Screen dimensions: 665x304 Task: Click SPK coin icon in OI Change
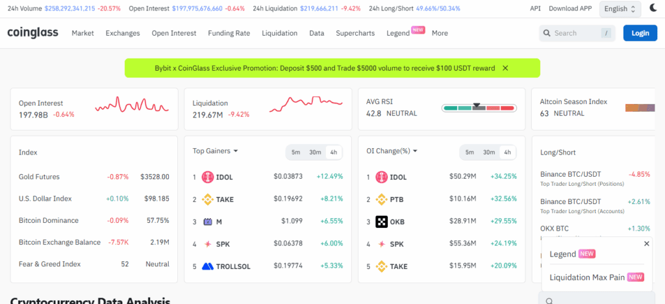pyautogui.click(x=382, y=244)
